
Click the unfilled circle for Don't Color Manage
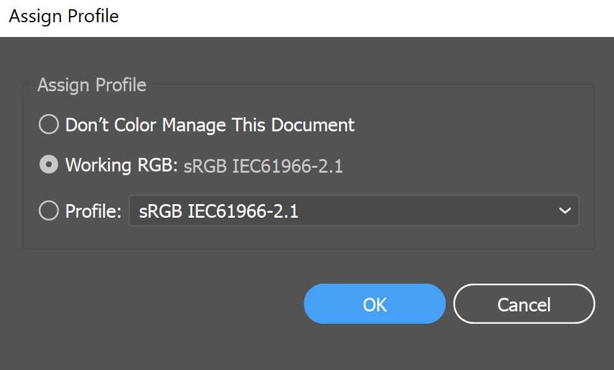pyautogui.click(x=49, y=125)
